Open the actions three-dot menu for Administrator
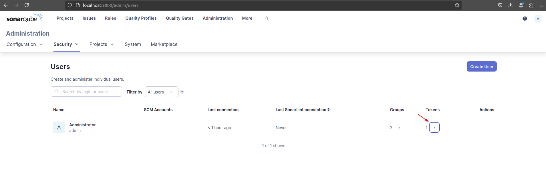Image resolution: width=546 pixels, height=183 pixels. pos(489,127)
